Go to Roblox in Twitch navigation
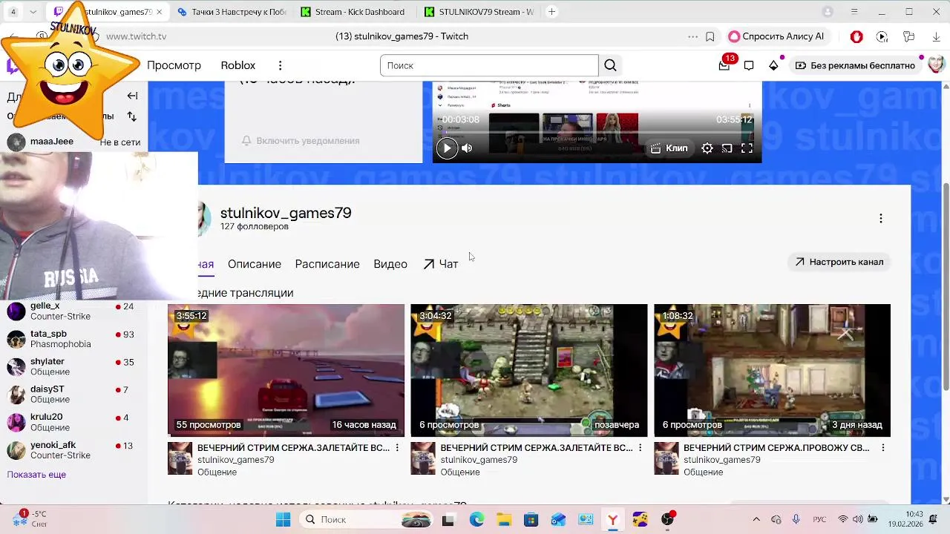The width and height of the screenshot is (950, 534). click(237, 65)
